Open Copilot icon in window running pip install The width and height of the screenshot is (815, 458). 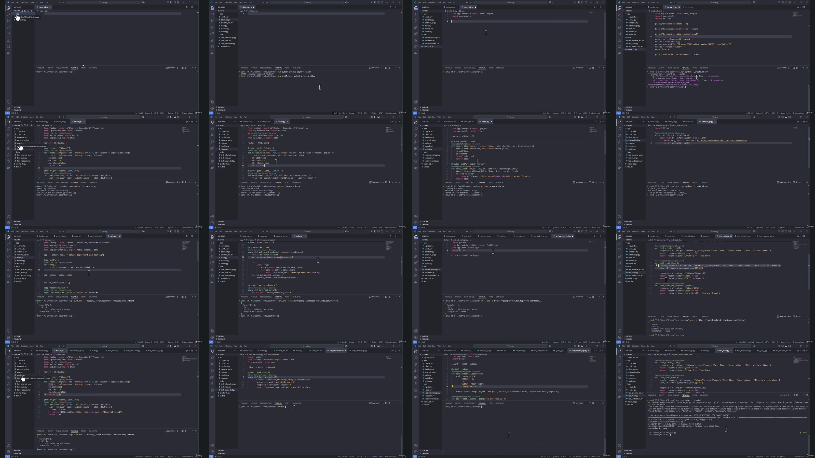click(x=346, y=3)
